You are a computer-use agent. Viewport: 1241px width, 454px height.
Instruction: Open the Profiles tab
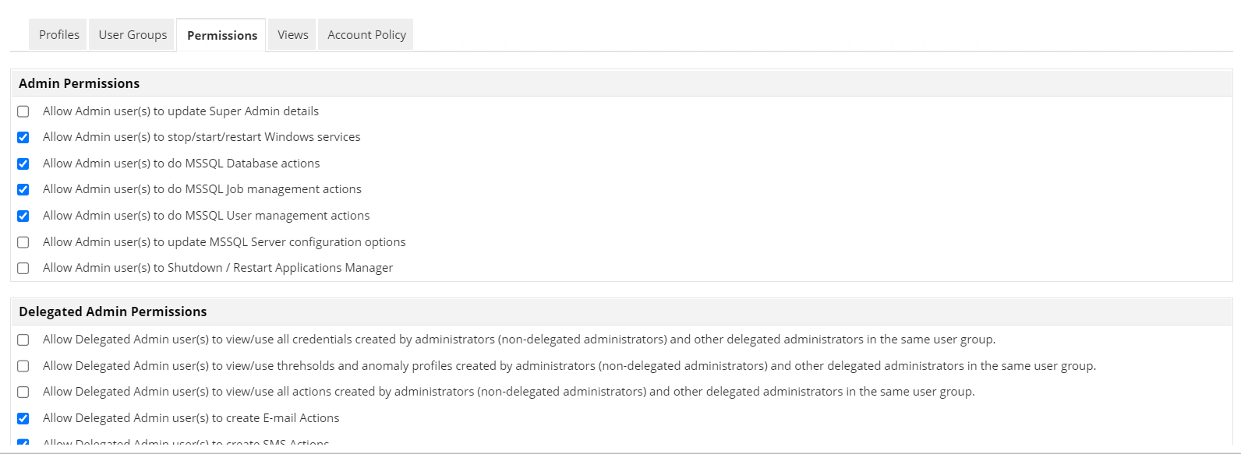[x=59, y=35]
